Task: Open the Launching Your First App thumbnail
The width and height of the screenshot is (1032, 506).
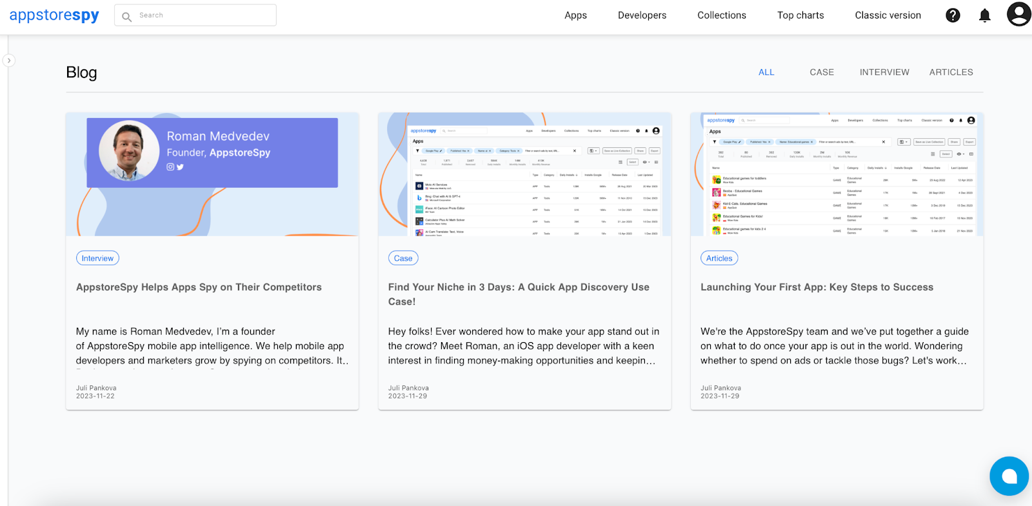Action: tap(837, 174)
